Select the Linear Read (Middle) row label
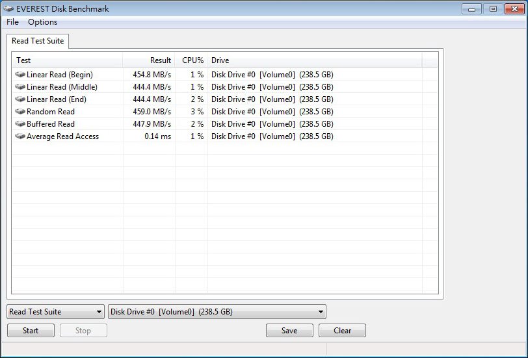 pyautogui.click(x=62, y=87)
